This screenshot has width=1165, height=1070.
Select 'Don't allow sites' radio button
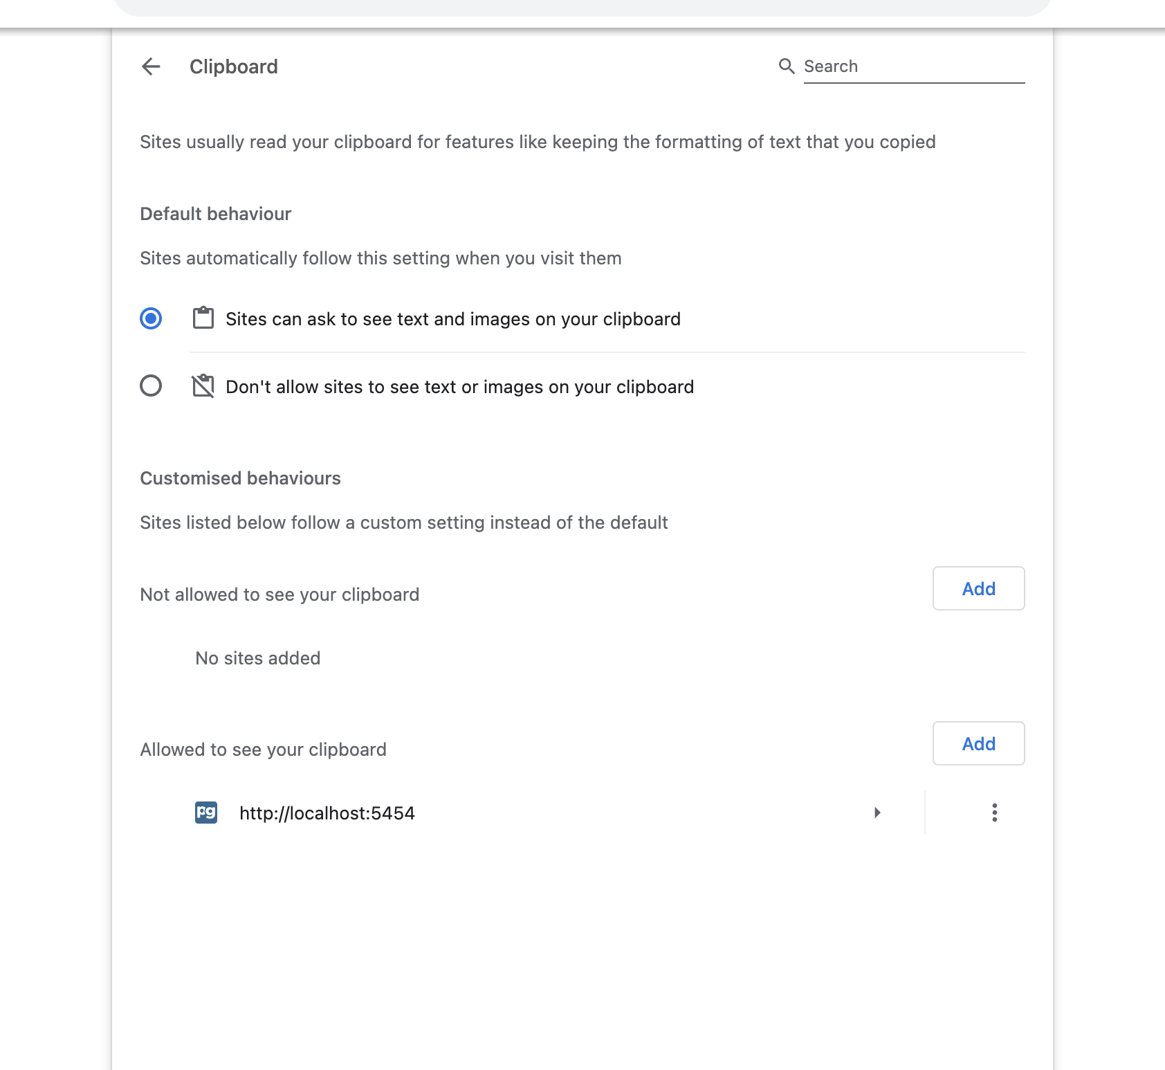point(151,386)
